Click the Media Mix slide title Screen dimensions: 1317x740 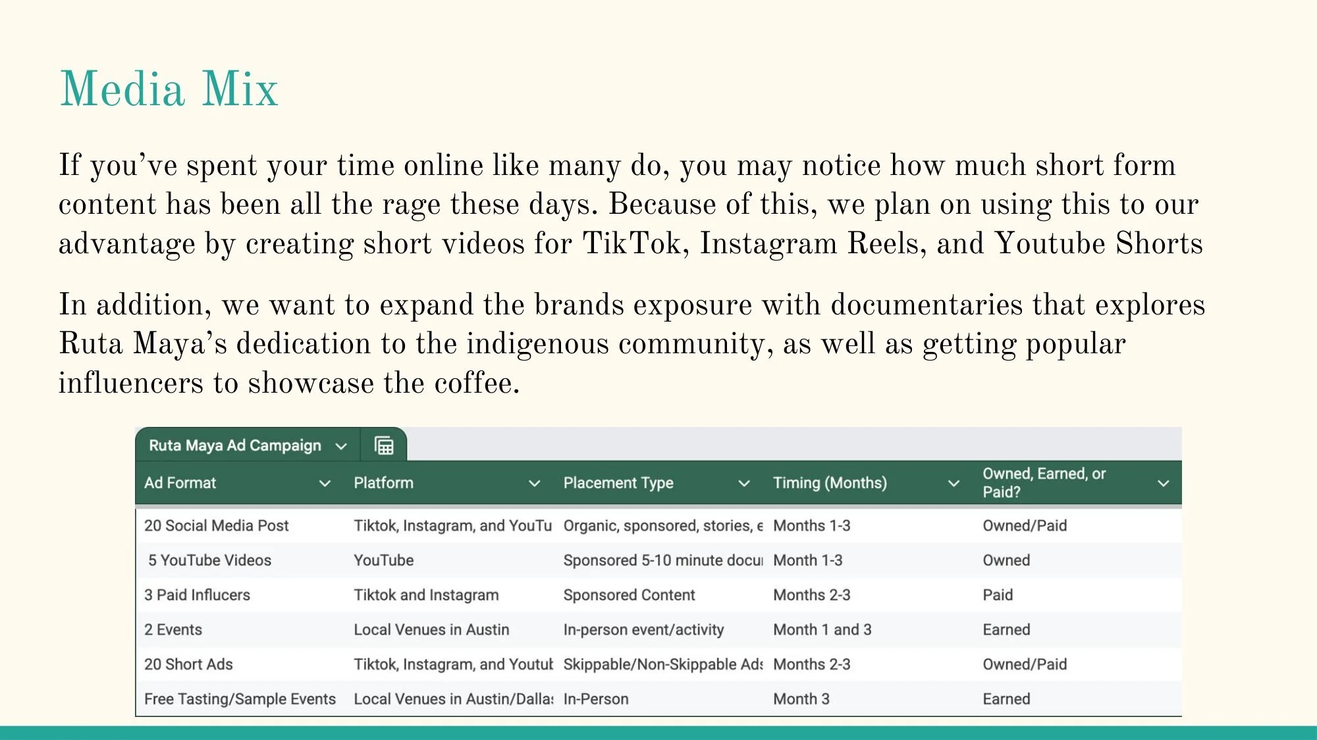click(169, 89)
